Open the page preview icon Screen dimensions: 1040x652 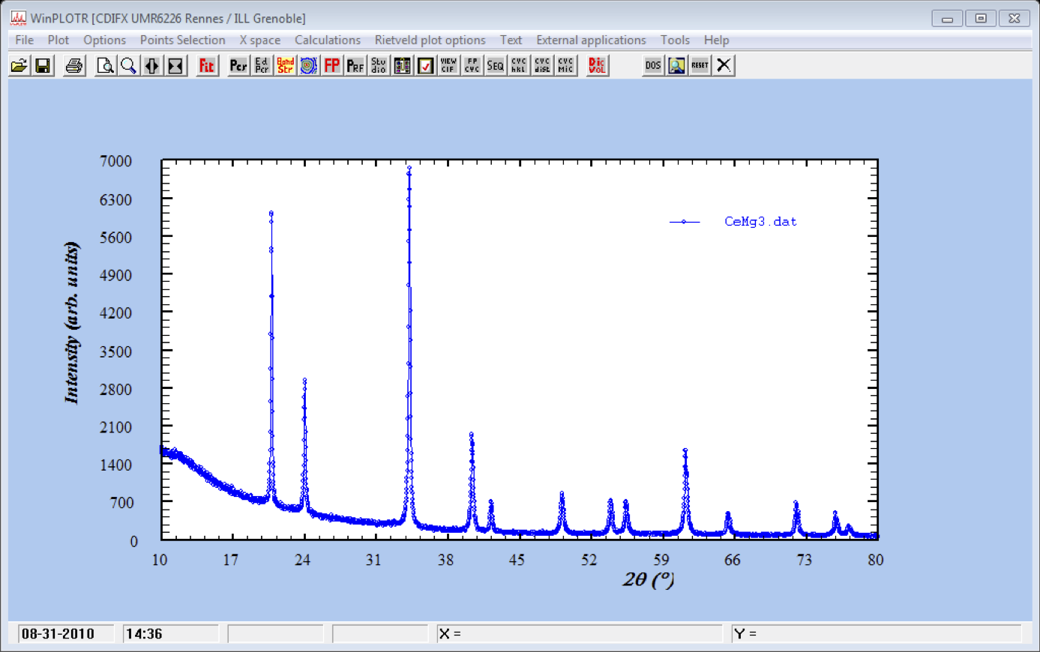coord(105,66)
